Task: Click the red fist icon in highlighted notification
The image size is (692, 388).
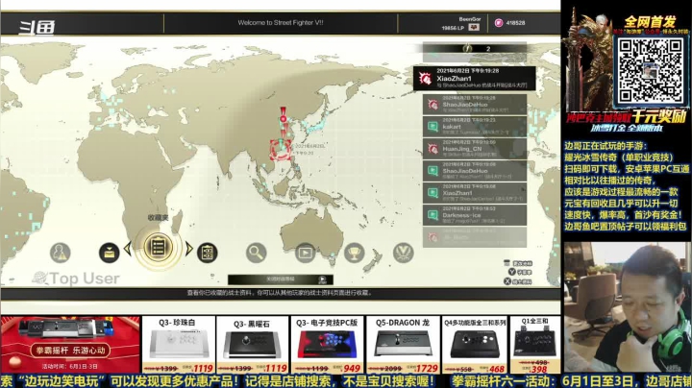Action: (426, 79)
